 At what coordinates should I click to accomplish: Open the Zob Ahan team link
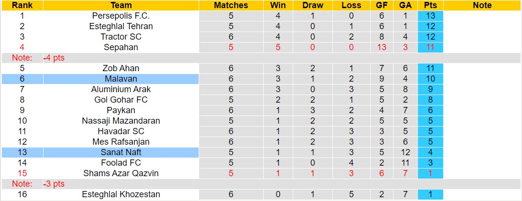121,68
